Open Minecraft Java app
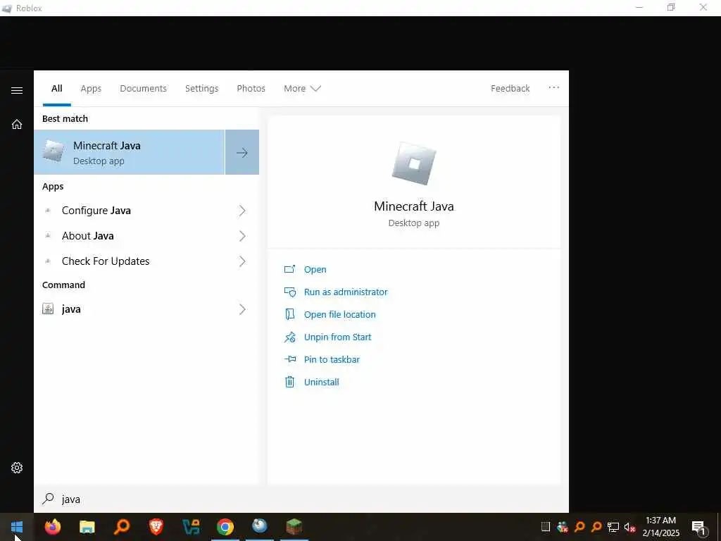The height and width of the screenshot is (541, 721). pos(315,270)
